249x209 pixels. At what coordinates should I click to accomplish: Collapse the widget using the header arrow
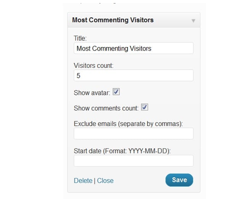(193, 20)
